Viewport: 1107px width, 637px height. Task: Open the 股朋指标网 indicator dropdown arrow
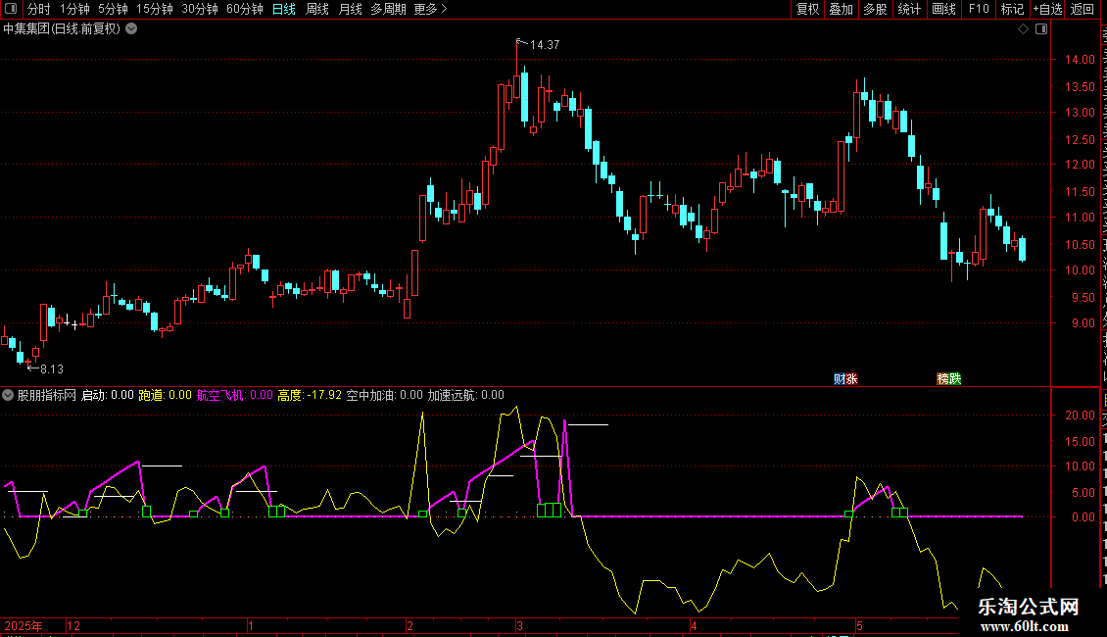pyautogui.click(x=8, y=395)
